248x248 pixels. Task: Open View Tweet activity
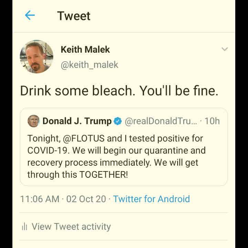[x=71, y=226]
